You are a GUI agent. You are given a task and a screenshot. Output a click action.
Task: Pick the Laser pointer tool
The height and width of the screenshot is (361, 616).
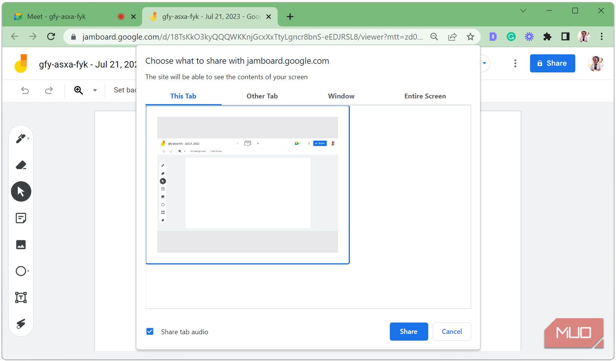coord(21,324)
